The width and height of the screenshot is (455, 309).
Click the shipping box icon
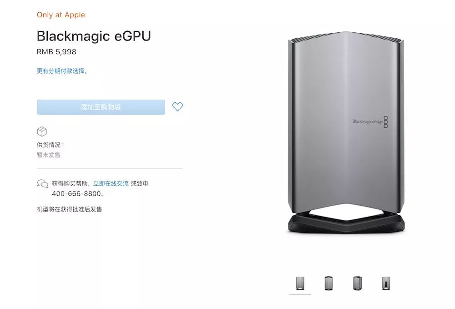point(42,132)
